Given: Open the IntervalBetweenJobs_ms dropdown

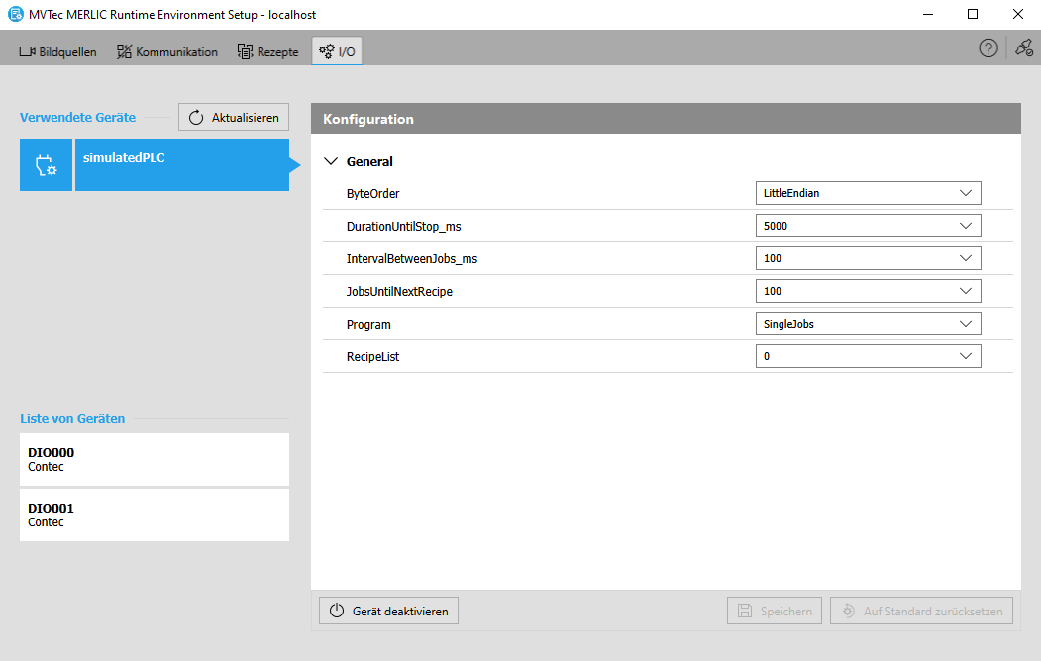Looking at the screenshot, I should tap(868, 258).
